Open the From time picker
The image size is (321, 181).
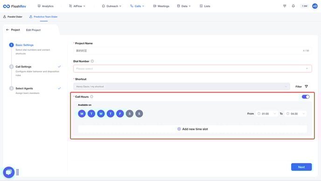point(267,114)
